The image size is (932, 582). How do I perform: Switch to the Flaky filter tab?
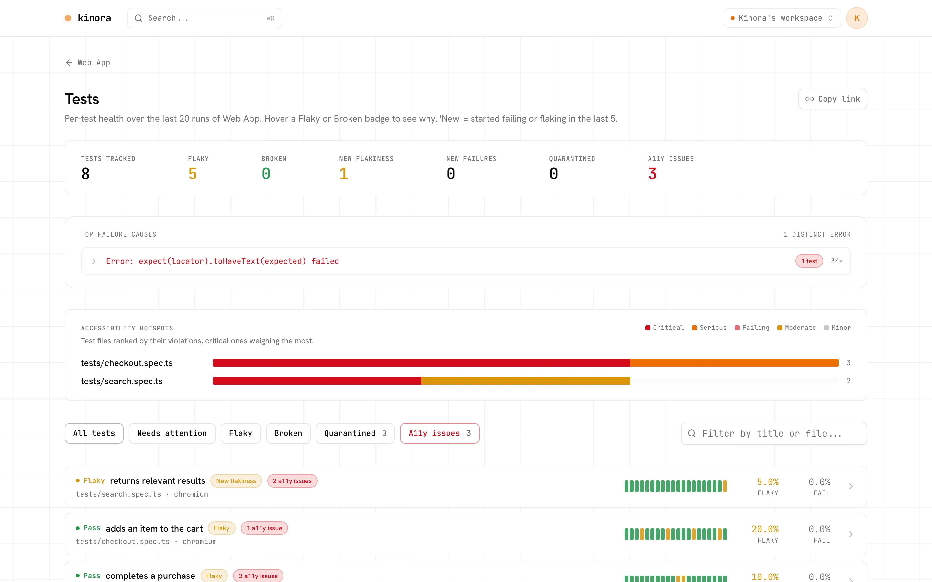(x=240, y=433)
